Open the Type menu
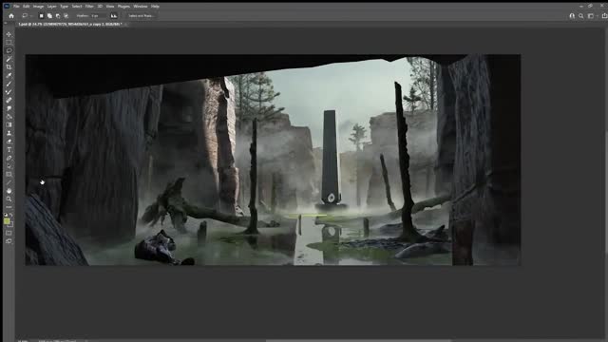The height and width of the screenshot is (342, 608). coord(64,7)
